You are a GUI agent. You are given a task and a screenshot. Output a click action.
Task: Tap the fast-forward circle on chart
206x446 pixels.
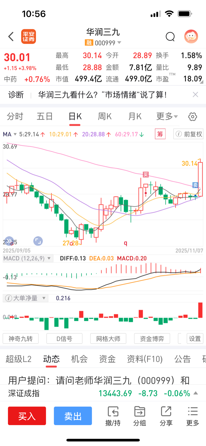[9, 241]
